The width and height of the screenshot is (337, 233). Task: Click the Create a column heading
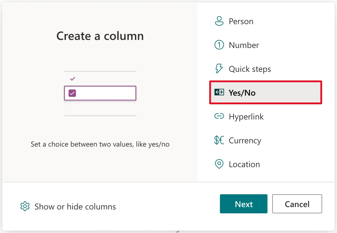100,36
